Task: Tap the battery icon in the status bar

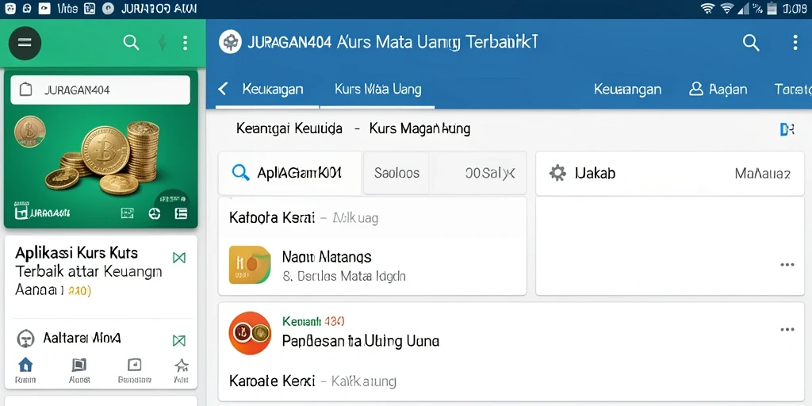Action: pos(772,8)
